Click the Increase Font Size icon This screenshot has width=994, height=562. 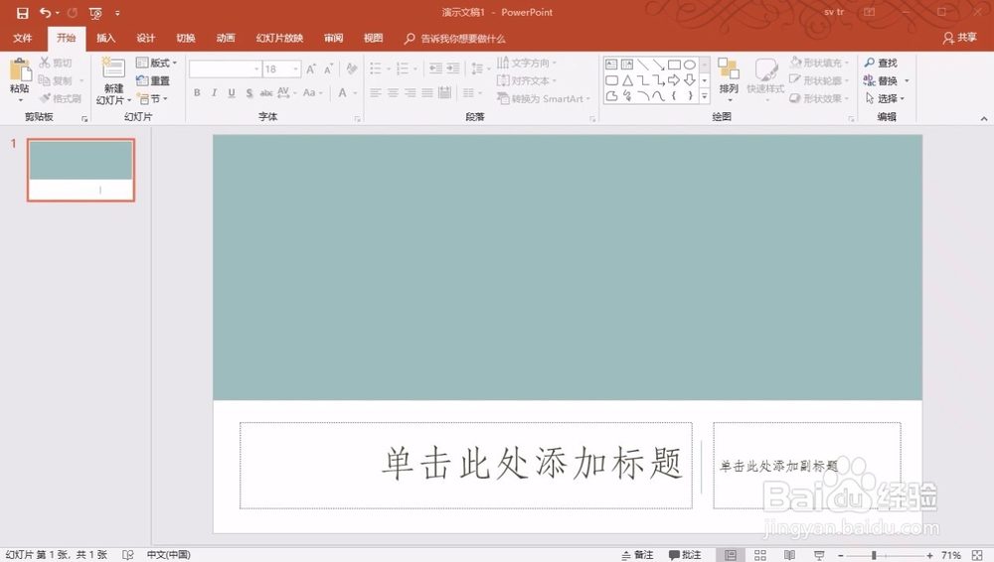click(311, 70)
